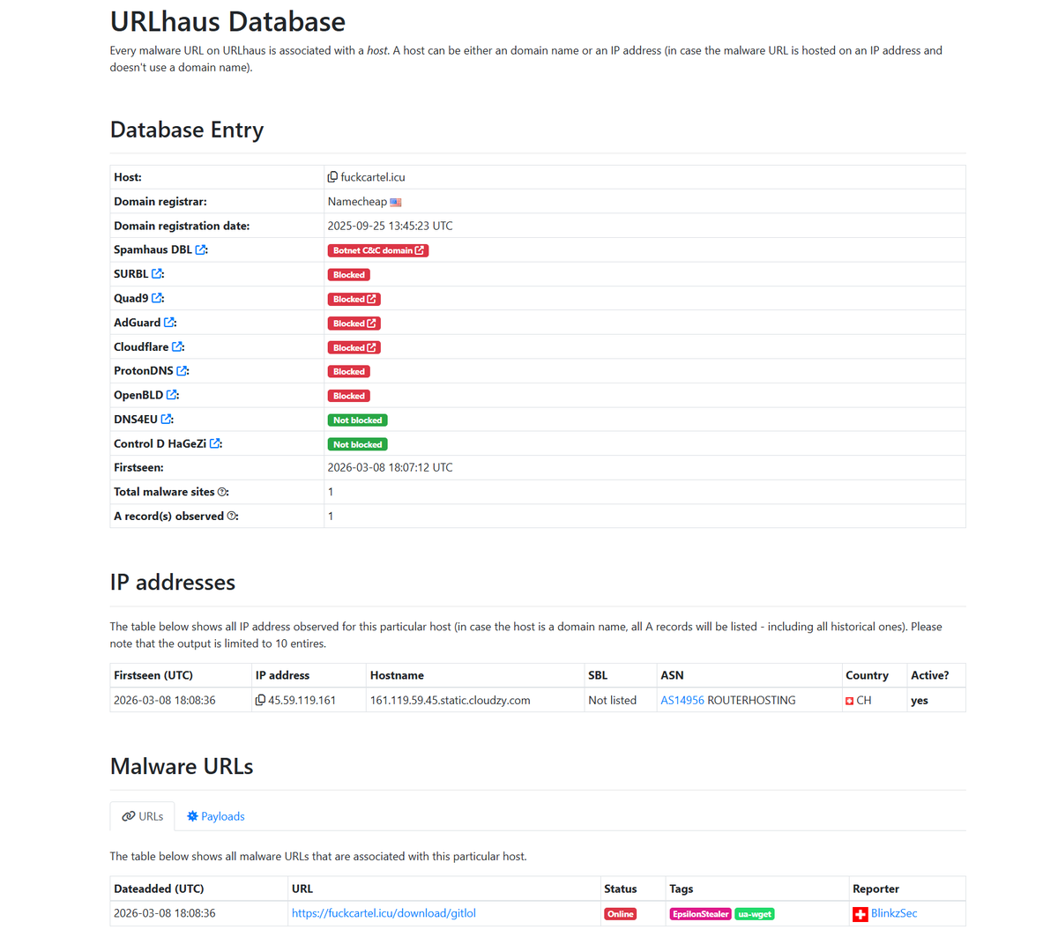Open Quad9 external link icon

click(x=157, y=299)
